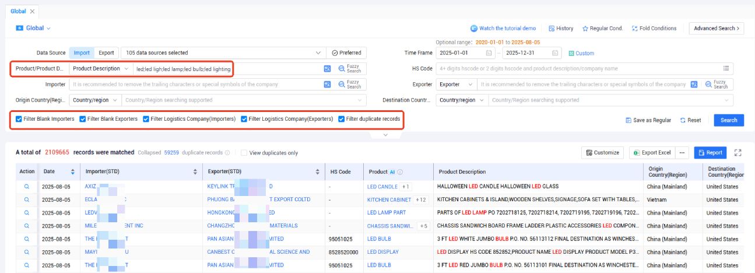Image resolution: width=755 pixels, height=273 pixels.
Task: Open the History panel icon
Action: tap(551, 28)
